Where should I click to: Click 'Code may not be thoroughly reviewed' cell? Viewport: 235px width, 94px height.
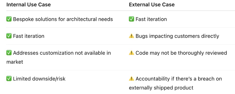[181, 53]
